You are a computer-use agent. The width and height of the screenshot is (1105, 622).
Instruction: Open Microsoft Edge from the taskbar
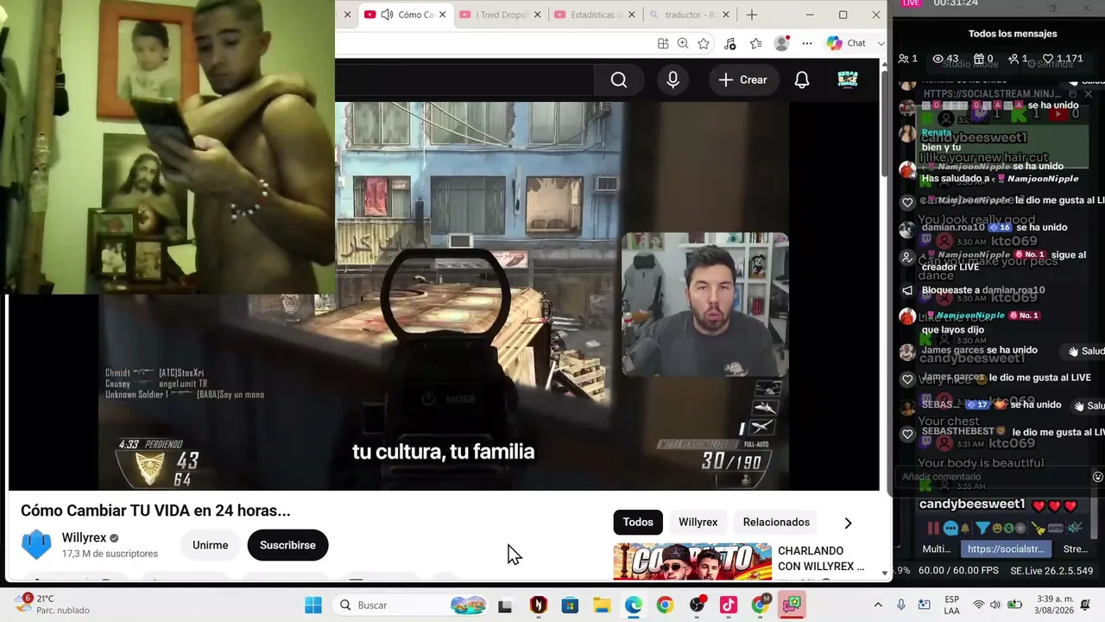tap(634, 605)
